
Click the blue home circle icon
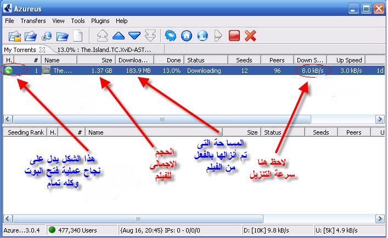click(187, 36)
